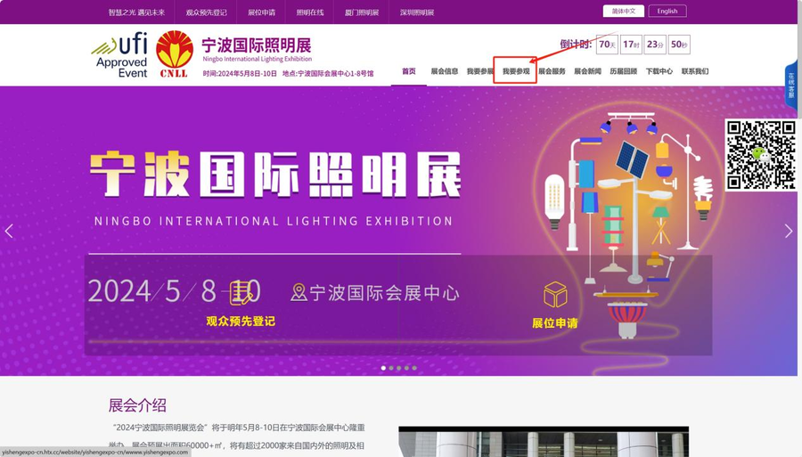Click the venue photo thumbnail below 展会介绍

click(544, 442)
